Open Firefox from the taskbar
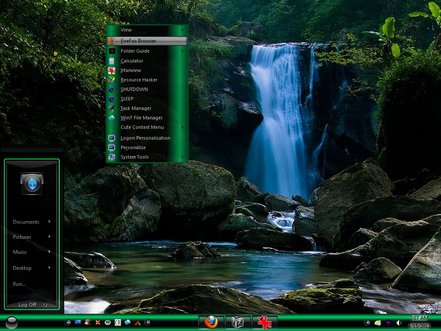Image resolution: width=441 pixels, height=331 pixels. 211,322
